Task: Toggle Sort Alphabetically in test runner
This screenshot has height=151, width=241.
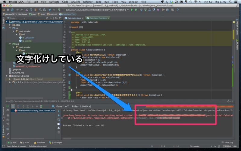Action: tap(18, 106)
